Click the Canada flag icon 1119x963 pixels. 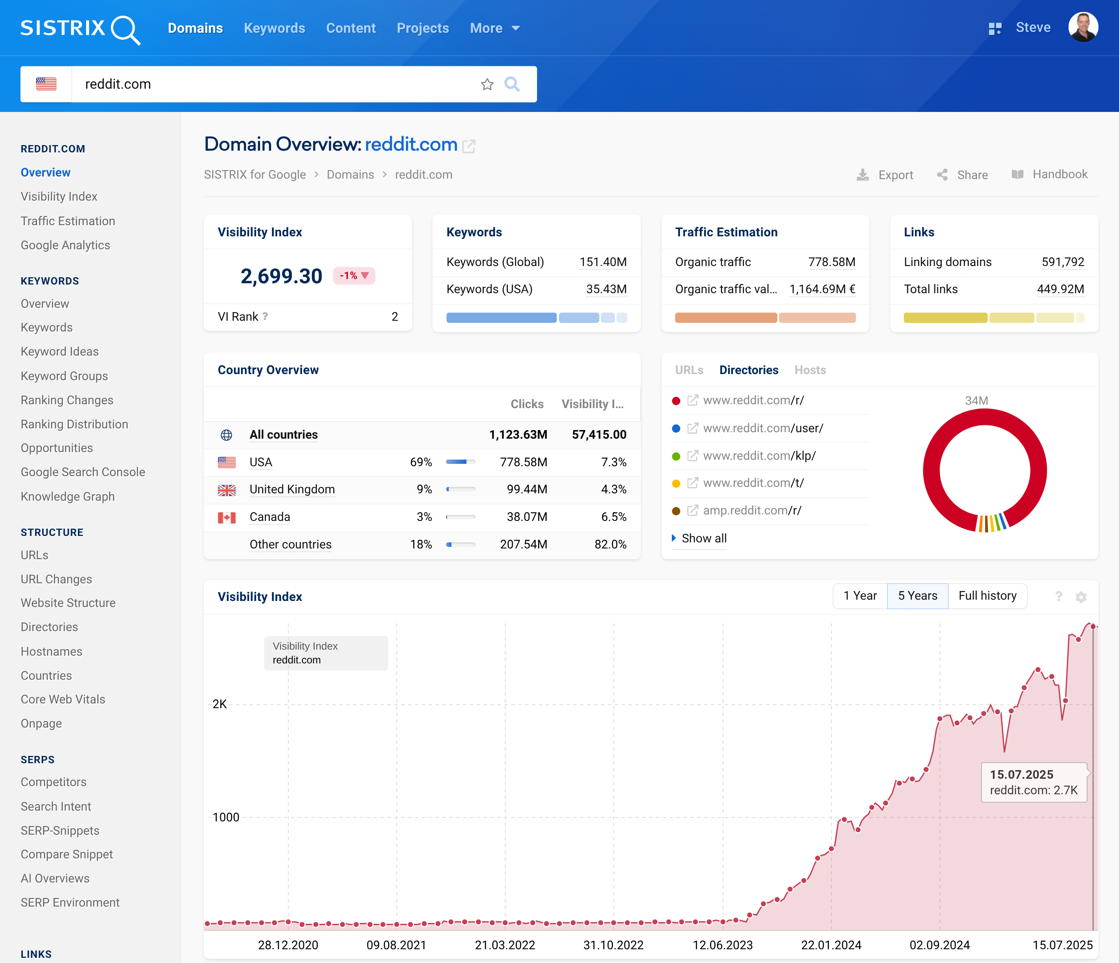click(227, 517)
